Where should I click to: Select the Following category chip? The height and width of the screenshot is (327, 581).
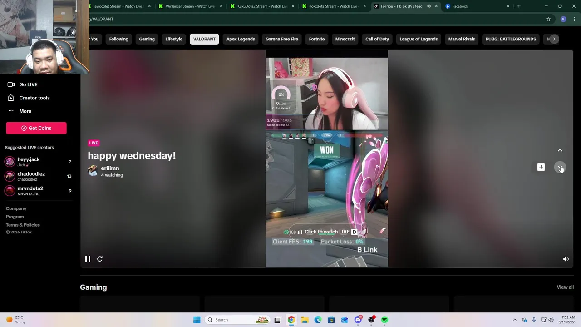(118, 39)
